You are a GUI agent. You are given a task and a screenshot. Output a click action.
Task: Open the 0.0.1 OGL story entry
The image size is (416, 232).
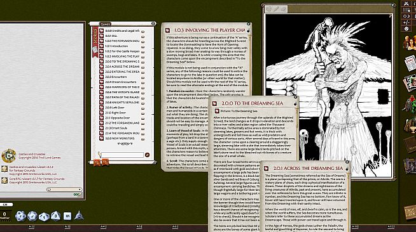point(111,35)
